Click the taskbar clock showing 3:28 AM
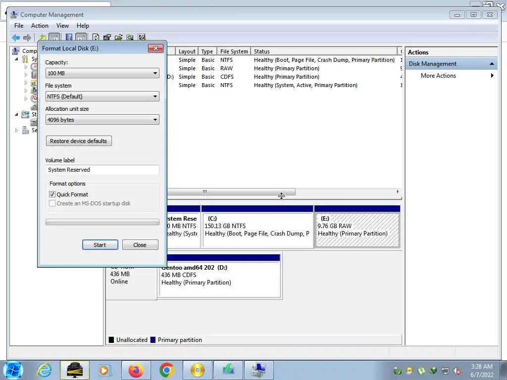The image size is (507, 380). pos(482,371)
